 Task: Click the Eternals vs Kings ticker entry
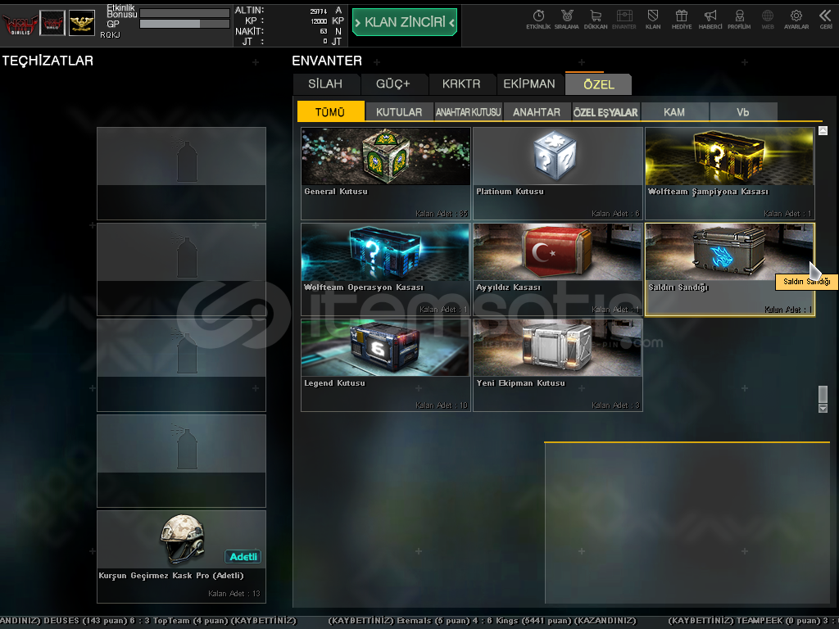[x=482, y=621]
